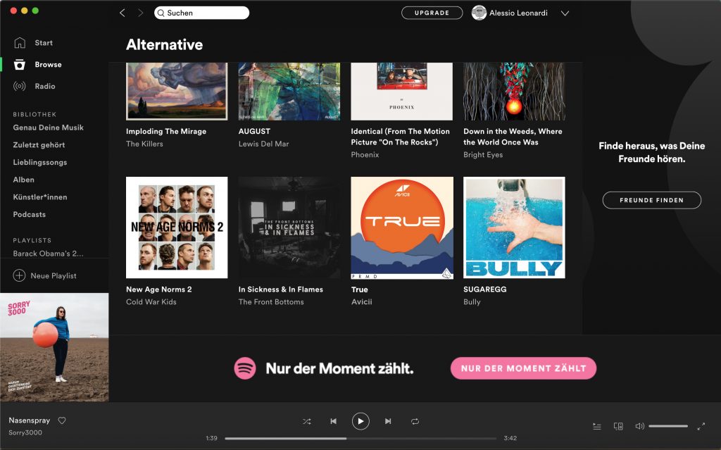Skip to the next track

pyautogui.click(x=388, y=421)
